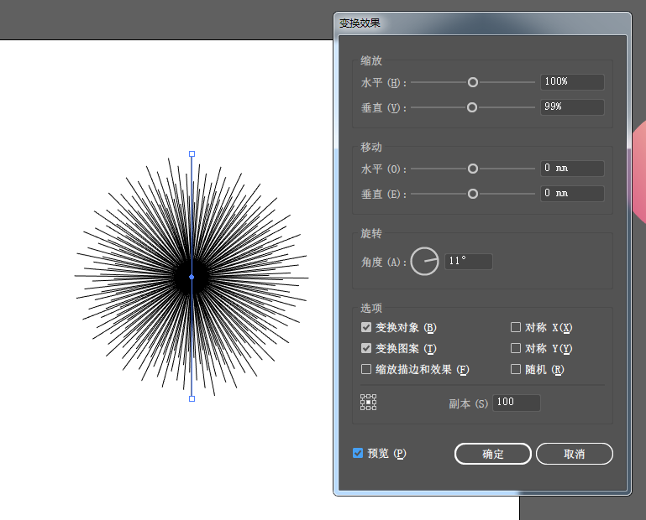This screenshot has width=646, height=520.
Task: Toggle the 预览 preview checkbox
Action: [x=358, y=454]
